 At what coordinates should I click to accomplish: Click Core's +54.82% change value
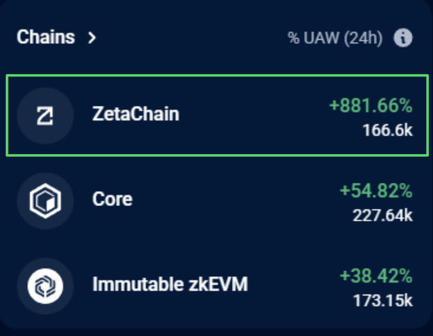tap(376, 190)
